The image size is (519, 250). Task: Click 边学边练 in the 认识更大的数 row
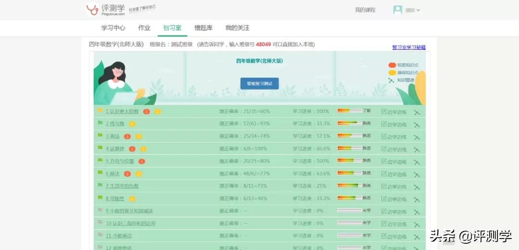(x=394, y=112)
